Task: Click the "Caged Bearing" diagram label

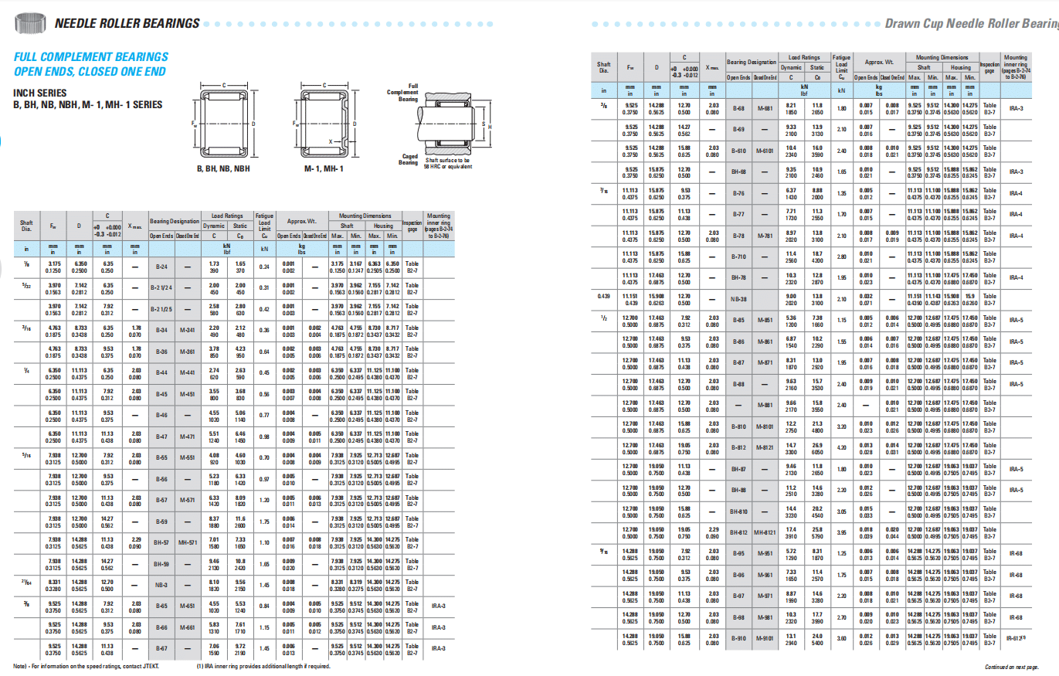Action: (407, 159)
